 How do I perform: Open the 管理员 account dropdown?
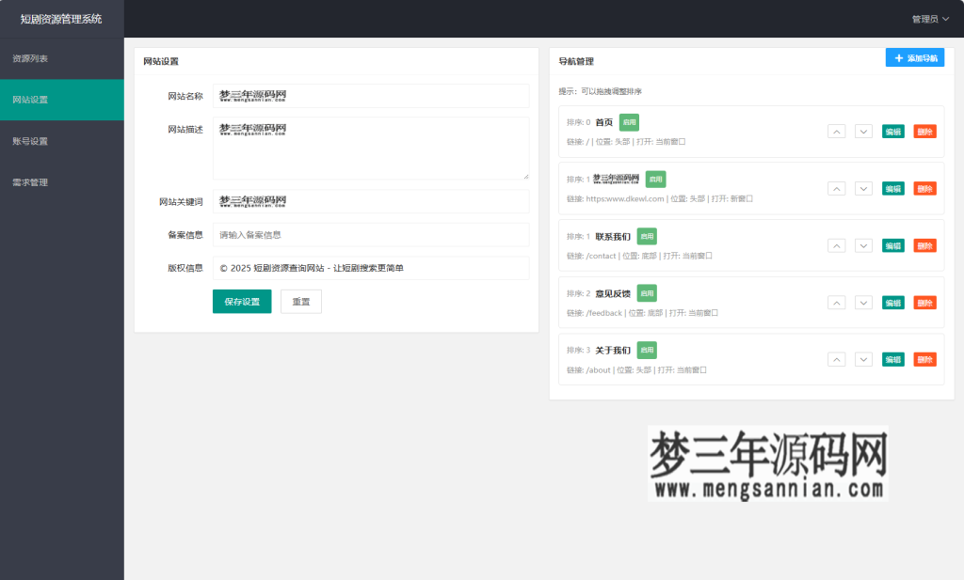[930, 19]
